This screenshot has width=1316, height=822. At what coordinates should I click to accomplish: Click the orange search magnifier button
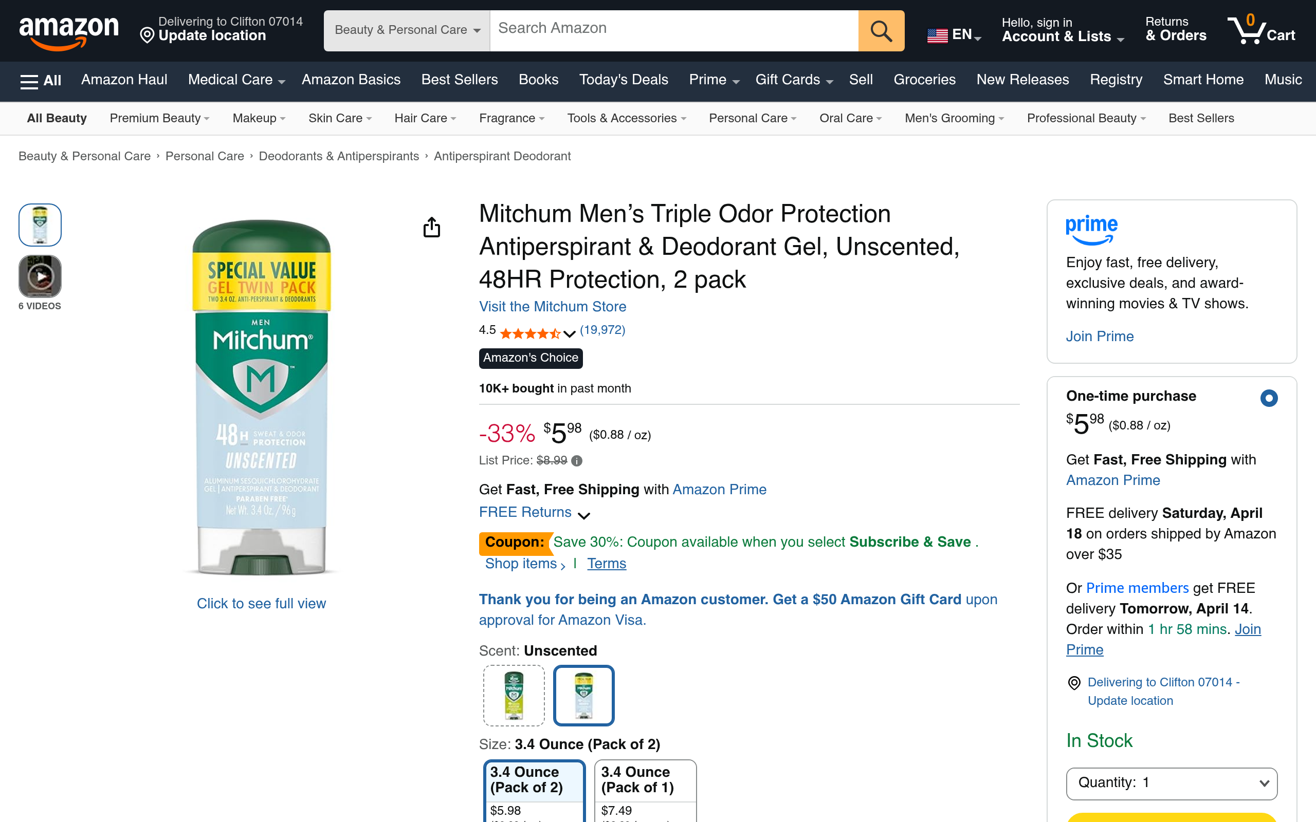(881, 31)
